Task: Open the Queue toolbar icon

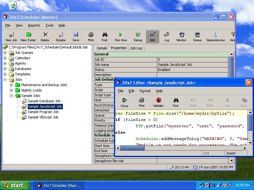Action: pyautogui.click(x=197, y=37)
